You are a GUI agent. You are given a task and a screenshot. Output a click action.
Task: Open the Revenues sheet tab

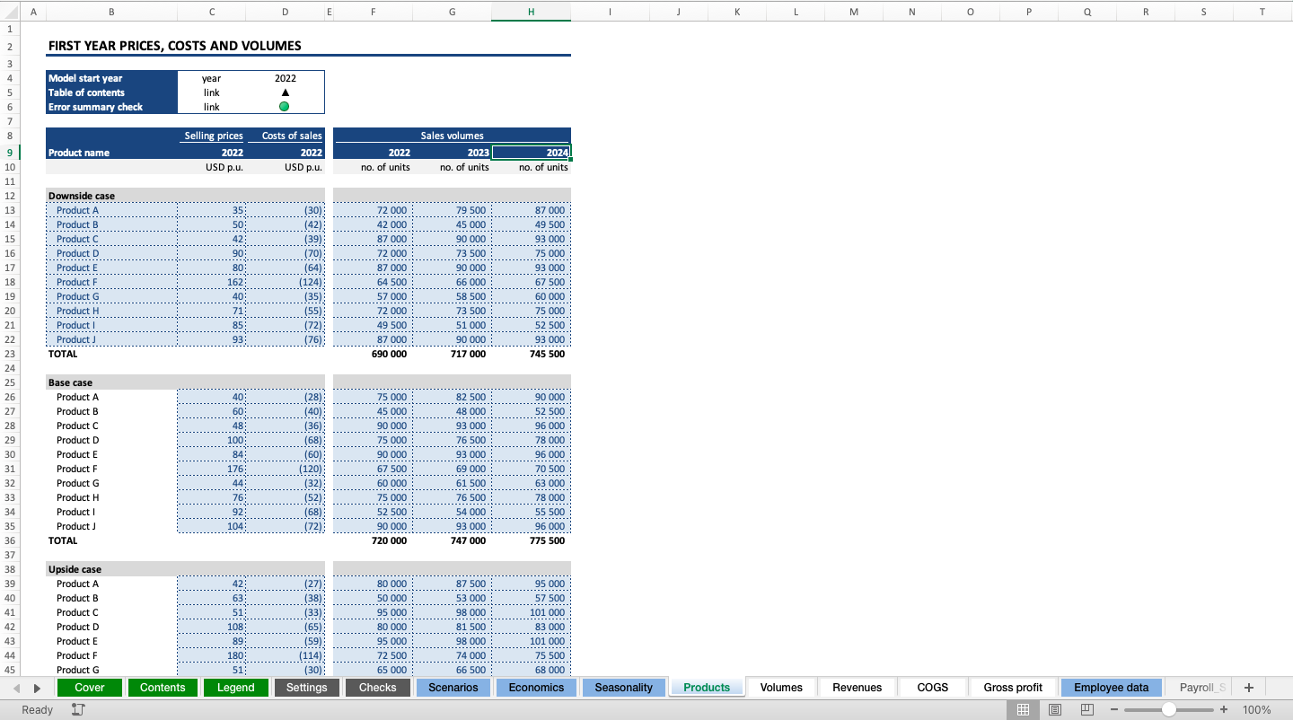pyautogui.click(x=858, y=688)
